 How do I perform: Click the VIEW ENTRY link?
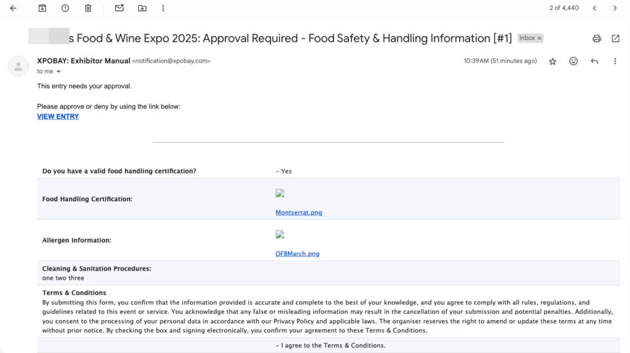pyautogui.click(x=58, y=116)
